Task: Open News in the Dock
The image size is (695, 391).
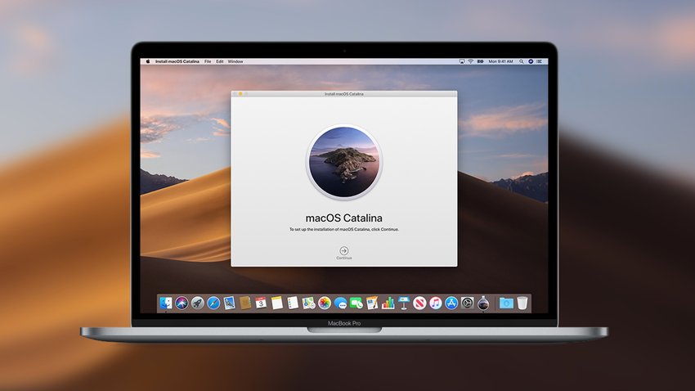Action: (419, 303)
